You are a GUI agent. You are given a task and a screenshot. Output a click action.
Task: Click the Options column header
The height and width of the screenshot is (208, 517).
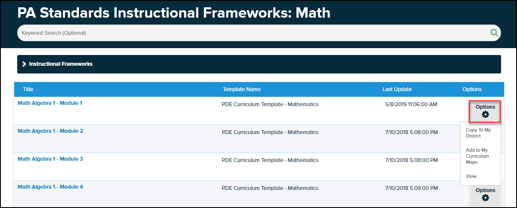(x=472, y=89)
